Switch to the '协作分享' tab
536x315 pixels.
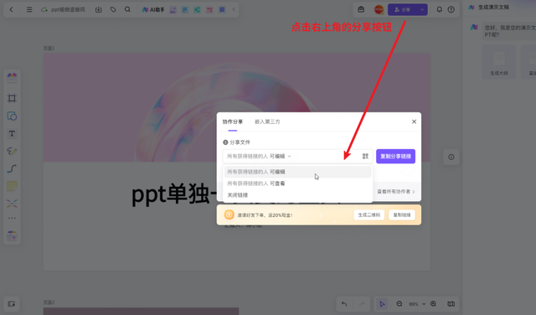coord(233,121)
